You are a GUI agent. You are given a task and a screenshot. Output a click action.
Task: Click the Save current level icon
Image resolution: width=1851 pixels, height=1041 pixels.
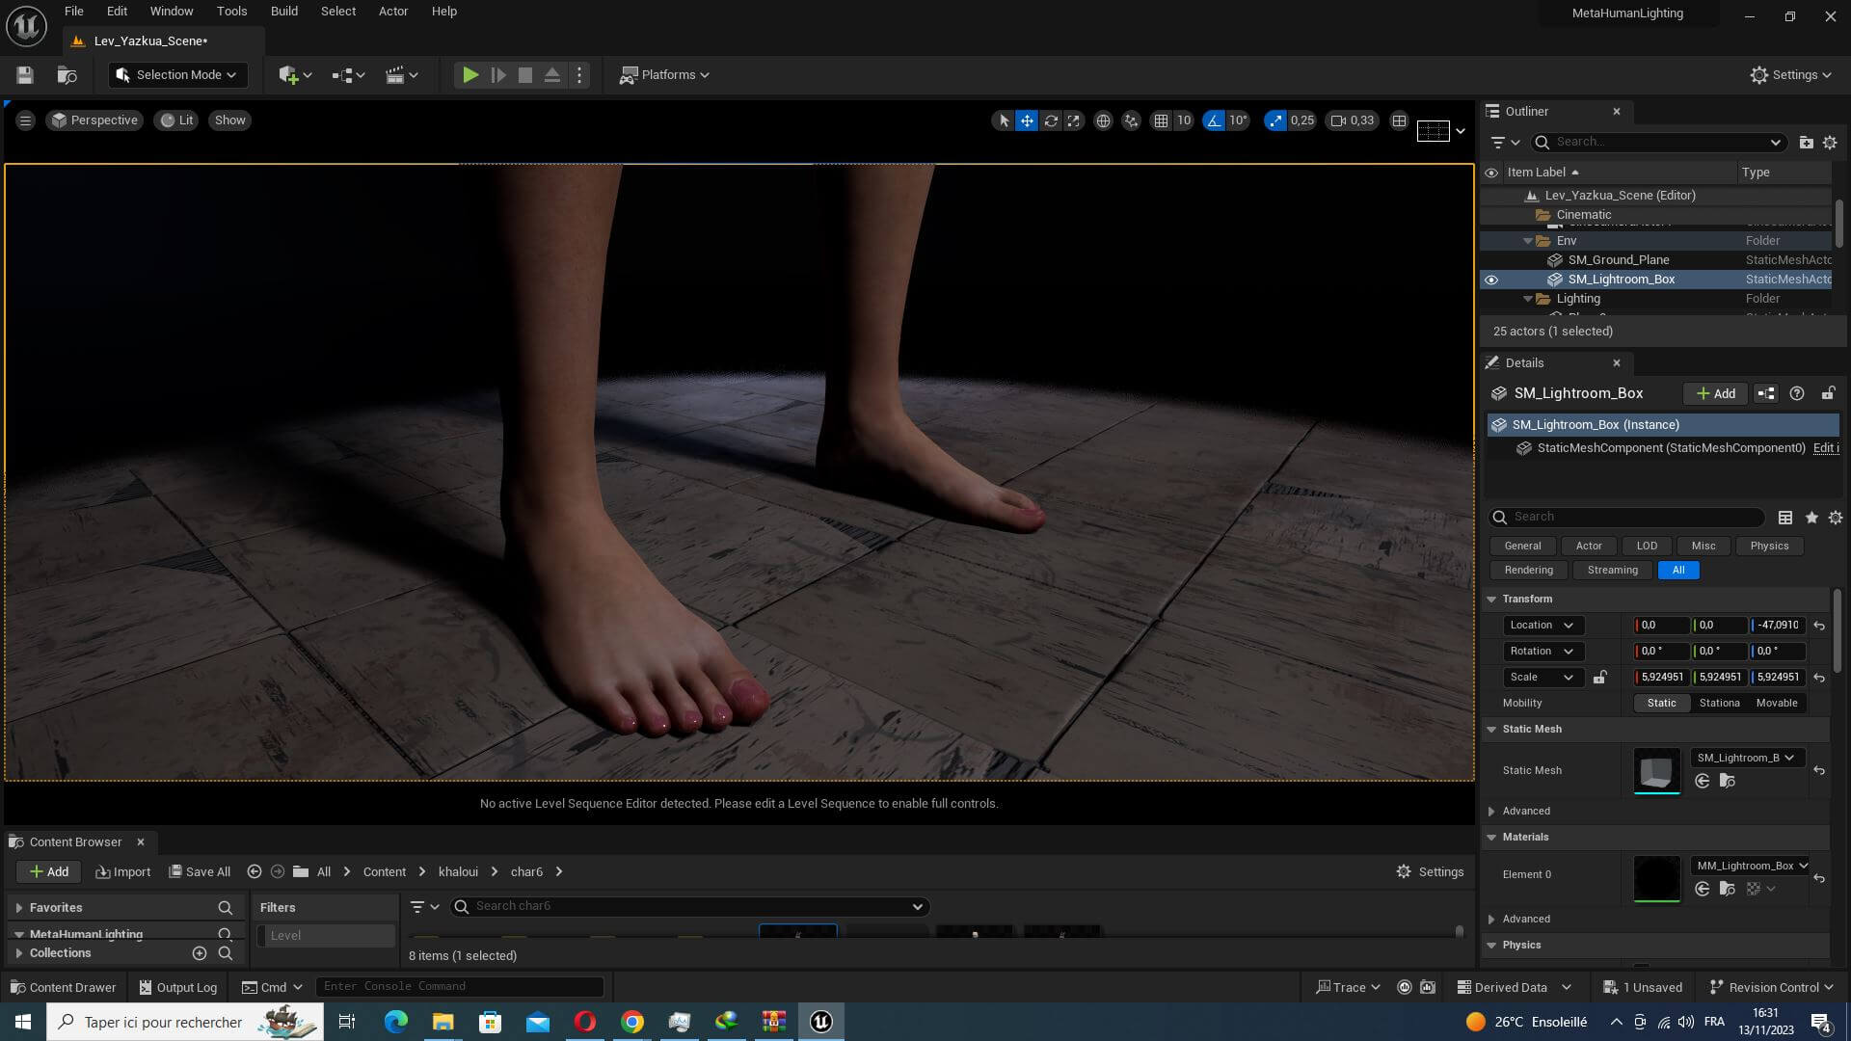tap(25, 75)
